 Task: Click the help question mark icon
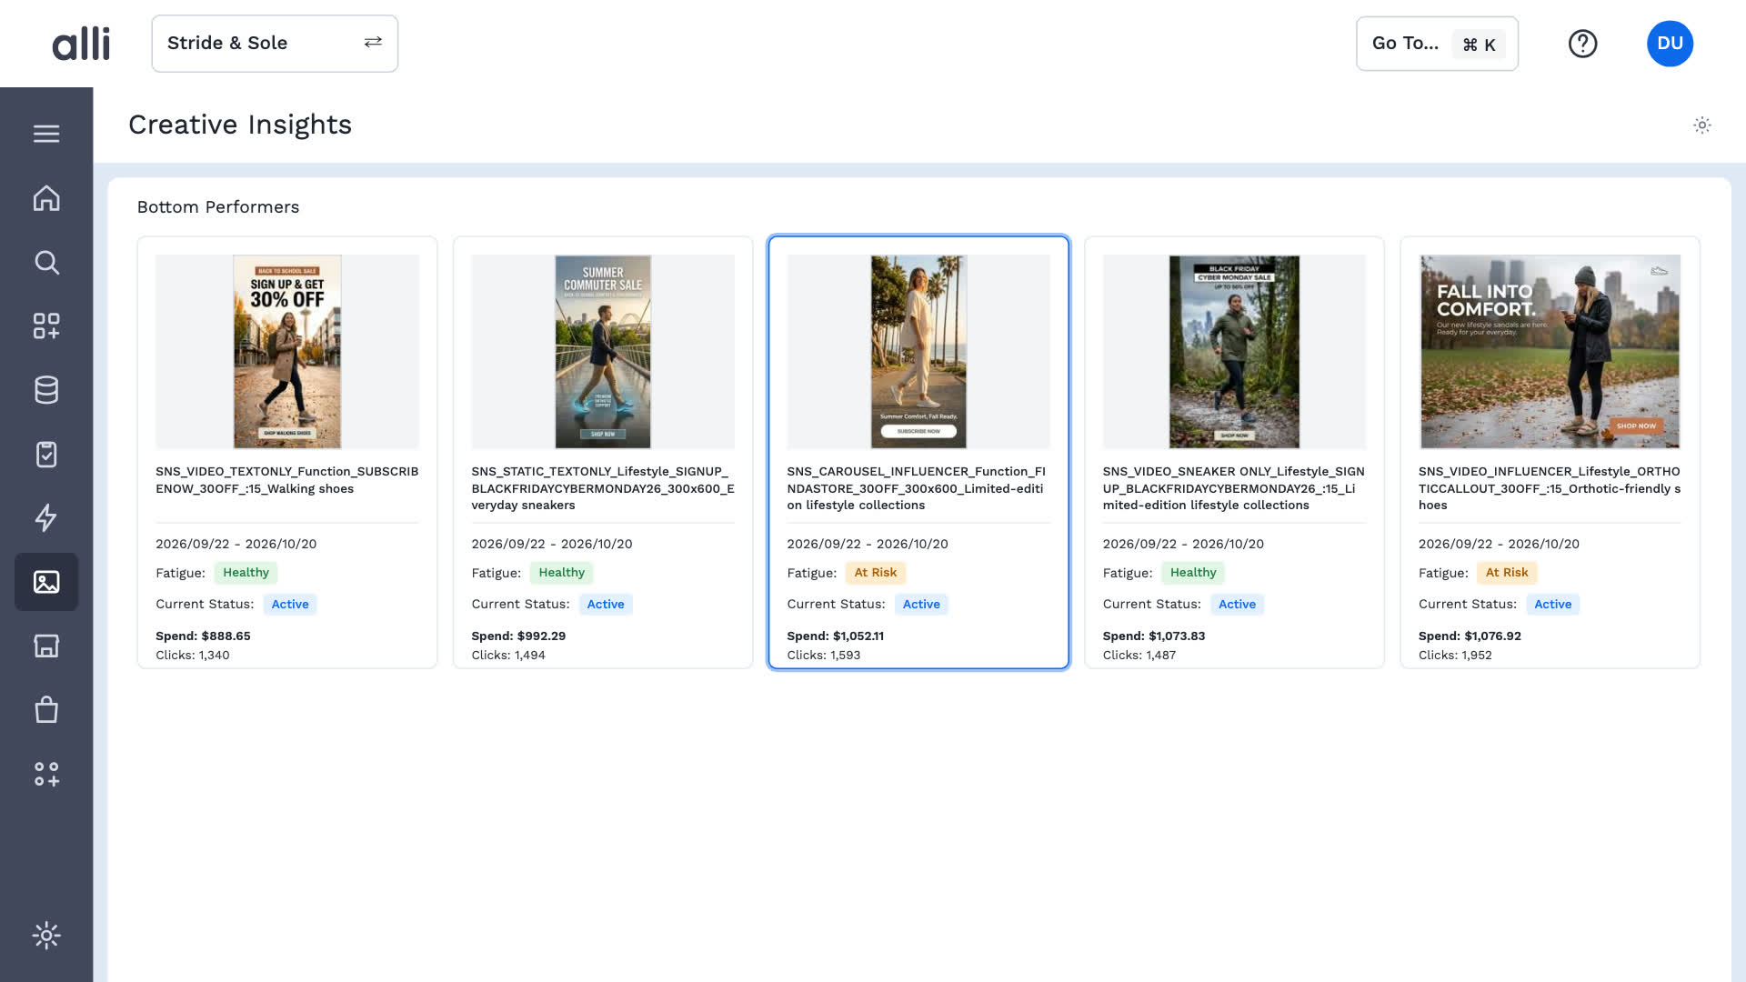[x=1582, y=44]
